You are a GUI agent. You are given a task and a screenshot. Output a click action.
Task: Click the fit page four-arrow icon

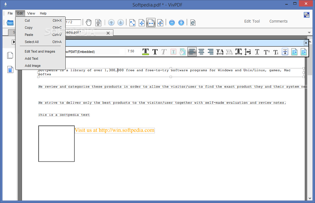142,23
